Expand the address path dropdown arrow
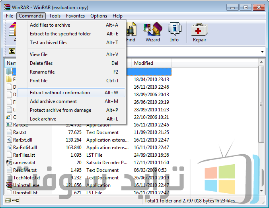The height and width of the screenshot is (208, 269). (262, 51)
